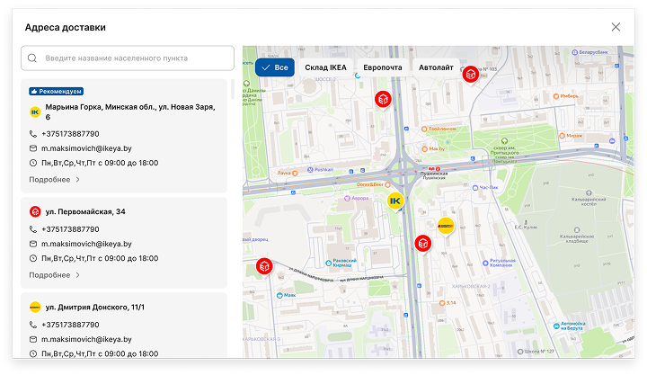
Task: Click 'Автомойка на Берута' on map
Action: click(x=570, y=326)
